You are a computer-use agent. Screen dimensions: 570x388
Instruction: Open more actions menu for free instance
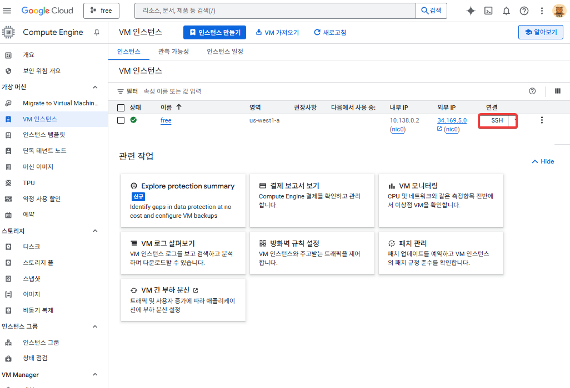point(542,120)
